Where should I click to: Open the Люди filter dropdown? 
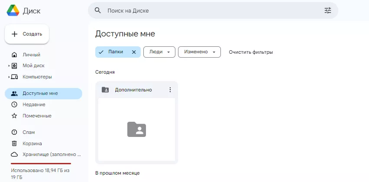click(x=159, y=52)
